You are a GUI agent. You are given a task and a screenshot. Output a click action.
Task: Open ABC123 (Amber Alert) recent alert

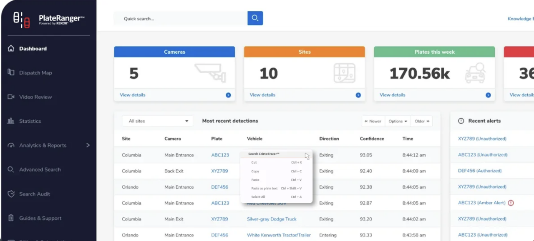(x=482, y=203)
